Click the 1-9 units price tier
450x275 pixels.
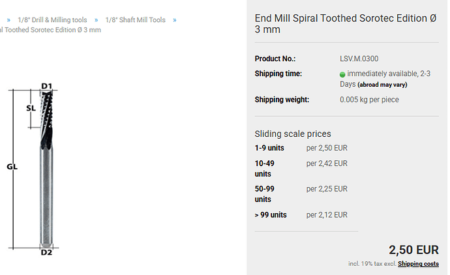click(301, 148)
